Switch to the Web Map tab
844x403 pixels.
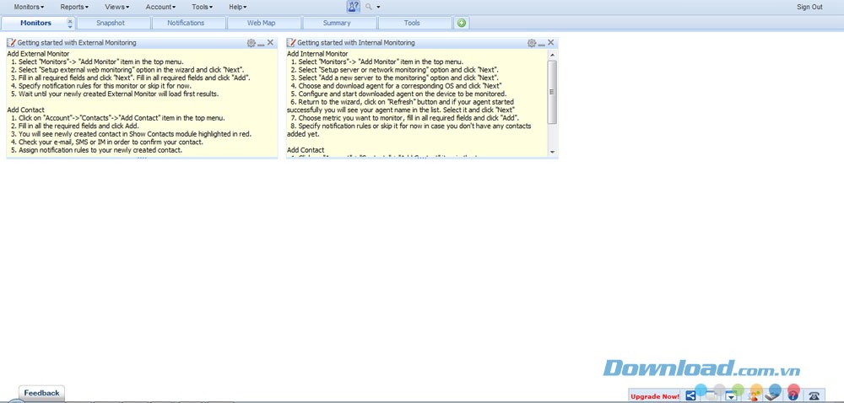click(261, 23)
